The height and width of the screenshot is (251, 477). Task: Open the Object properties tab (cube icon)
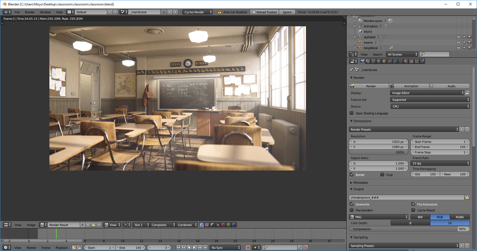click(384, 61)
